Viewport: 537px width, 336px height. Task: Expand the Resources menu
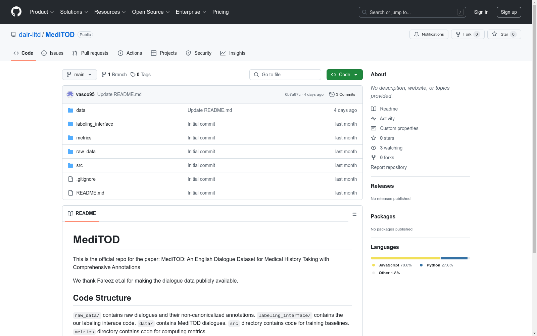(110, 12)
